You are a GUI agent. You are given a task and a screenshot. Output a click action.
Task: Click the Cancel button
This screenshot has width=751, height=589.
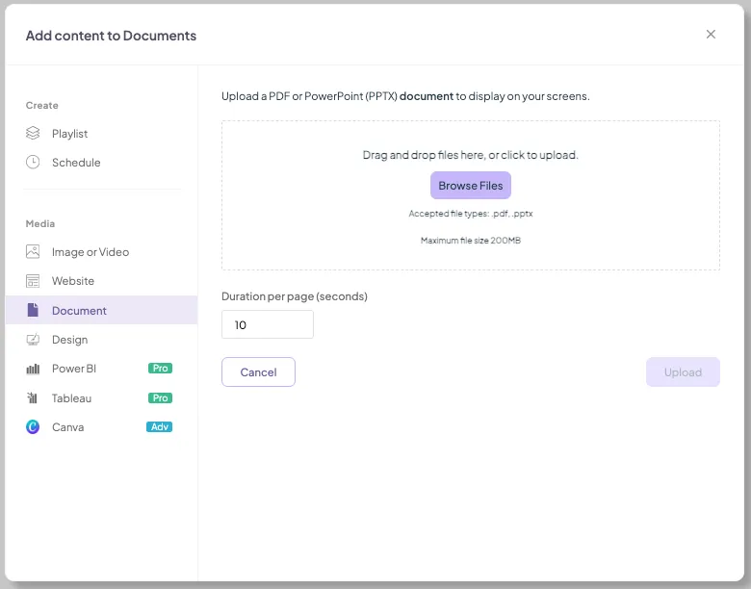(x=258, y=372)
